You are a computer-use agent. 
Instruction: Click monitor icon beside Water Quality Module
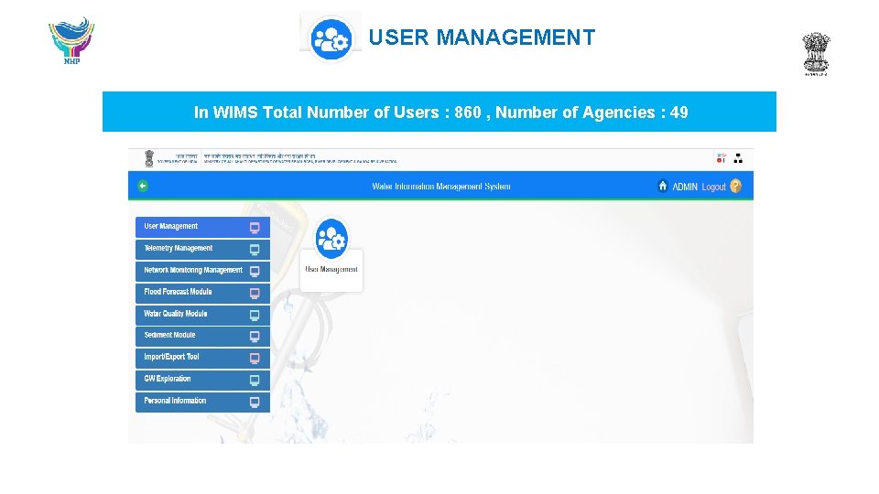[x=255, y=315]
